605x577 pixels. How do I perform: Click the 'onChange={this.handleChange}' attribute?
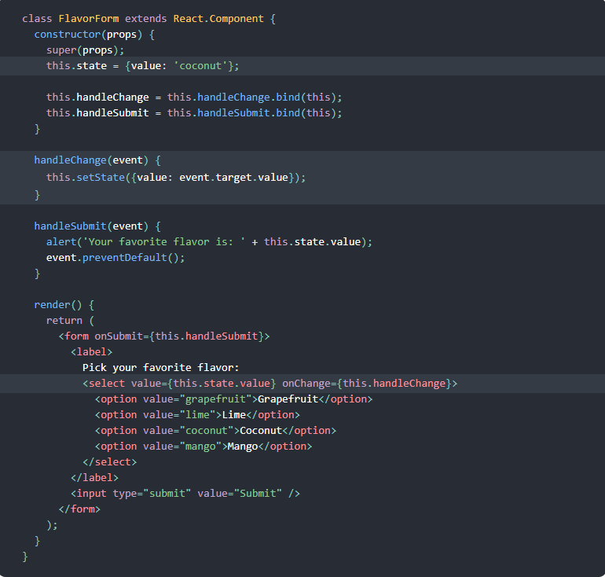pos(369,384)
